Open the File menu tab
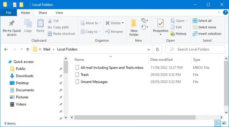Image resolution: width=229 pixels, height=127 pixels. coord(8,13)
